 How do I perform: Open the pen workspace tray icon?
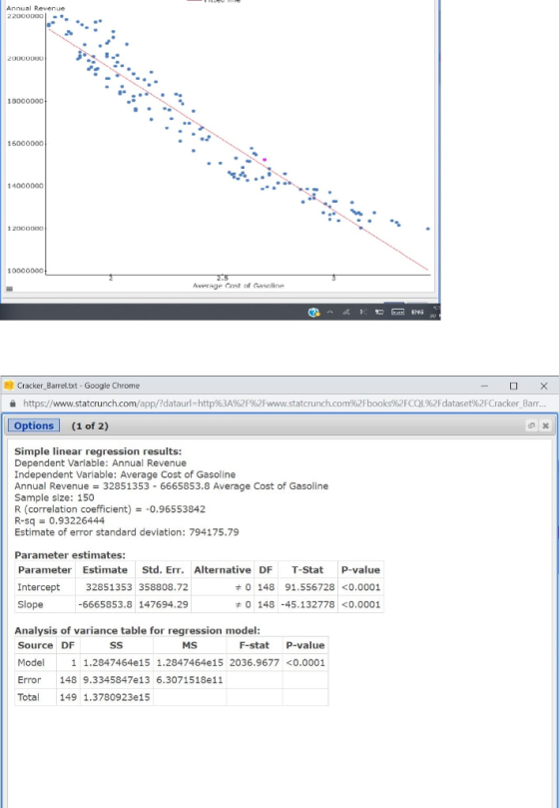pyautogui.click(x=346, y=312)
